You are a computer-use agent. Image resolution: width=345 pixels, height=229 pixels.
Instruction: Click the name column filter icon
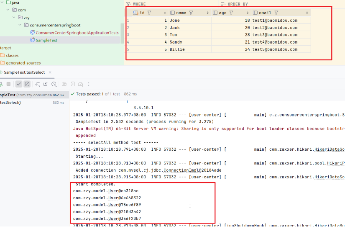[191, 13]
